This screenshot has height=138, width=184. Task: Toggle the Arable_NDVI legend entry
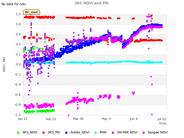click(77, 132)
